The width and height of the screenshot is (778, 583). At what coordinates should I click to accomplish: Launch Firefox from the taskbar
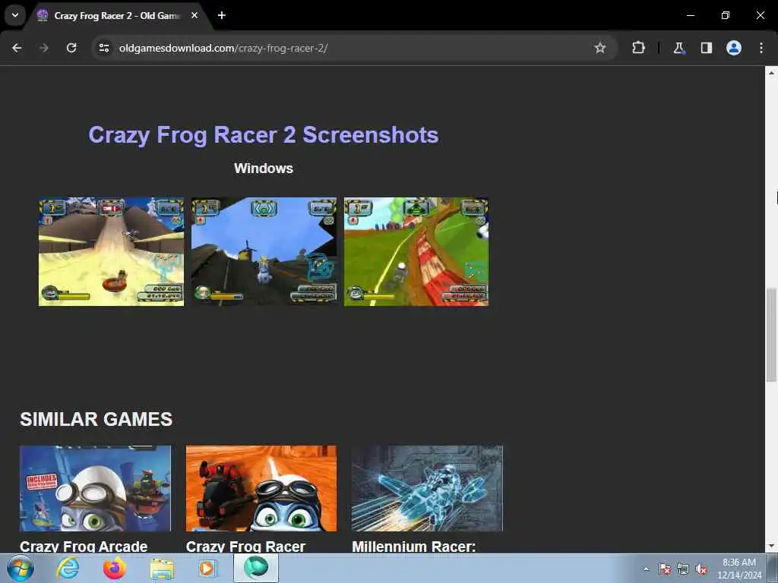click(115, 568)
